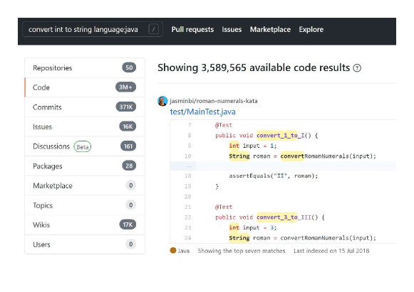Click the highlighted convert_3_to_III method name
This screenshot has height=292, width=414.
point(284,217)
